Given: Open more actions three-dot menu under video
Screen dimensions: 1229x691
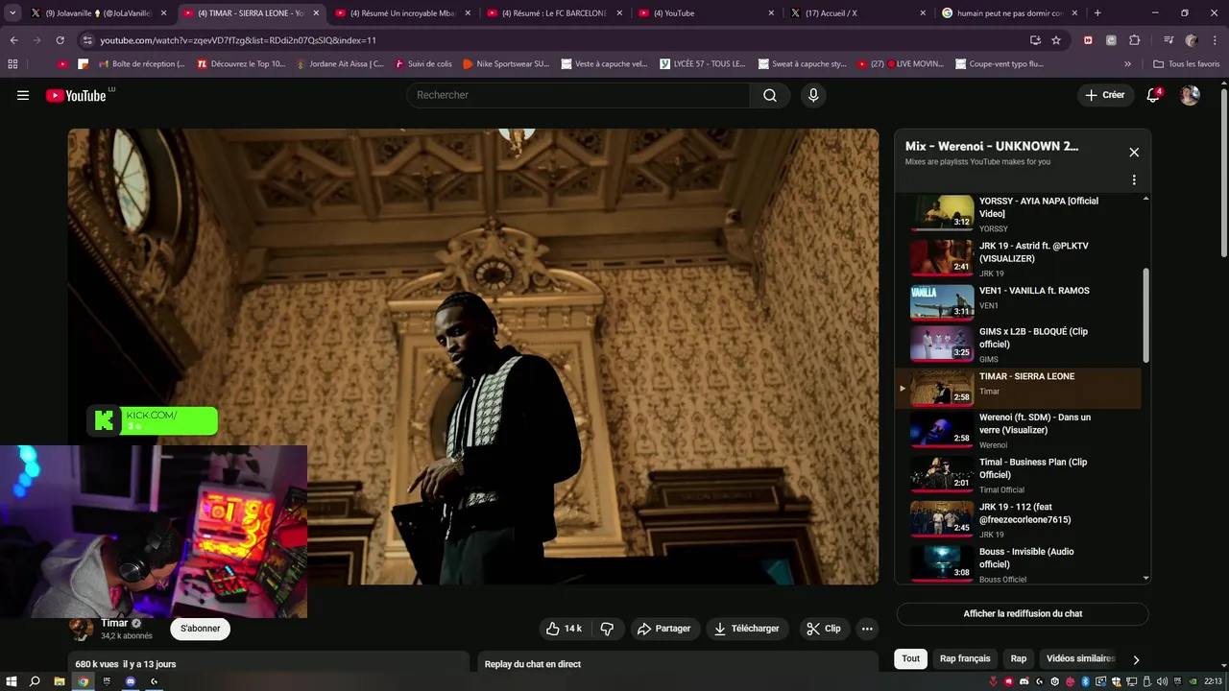Looking at the screenshot, I should coord(867,629).
